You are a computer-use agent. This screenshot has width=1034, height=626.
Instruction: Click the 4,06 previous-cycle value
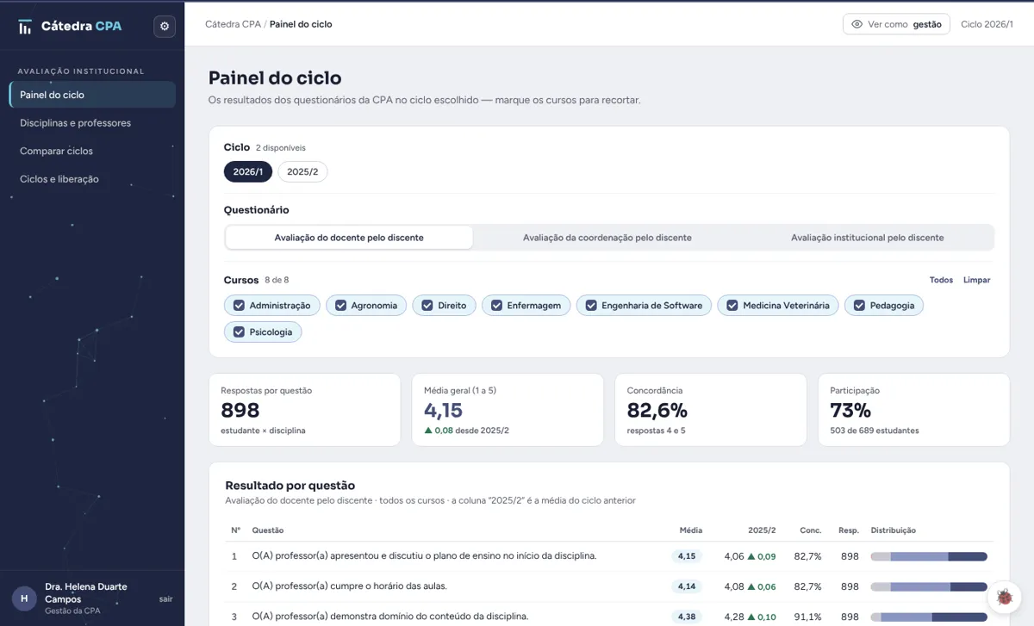(734, 556)
